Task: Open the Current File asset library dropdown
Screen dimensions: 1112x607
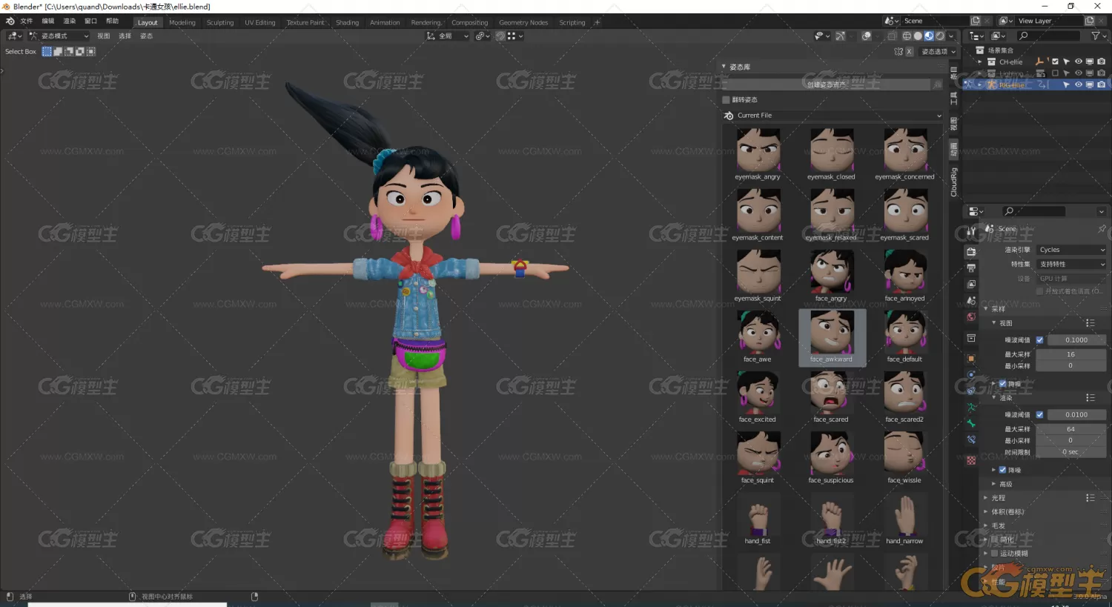Action: click(833, 116)
